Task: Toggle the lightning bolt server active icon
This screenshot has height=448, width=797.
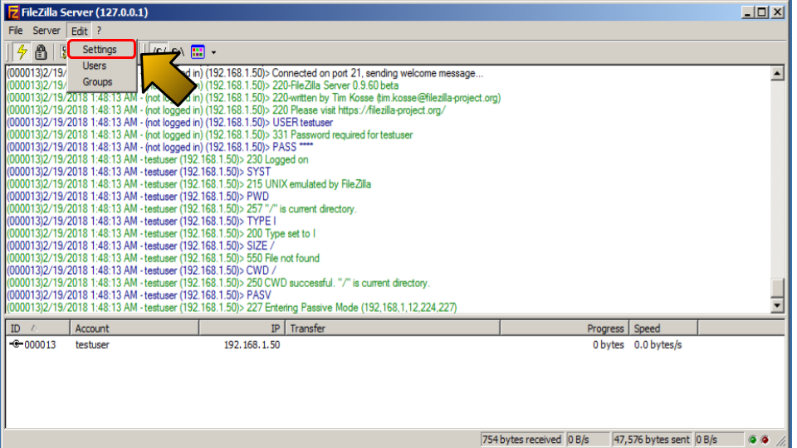Action: tap(22, 51)
